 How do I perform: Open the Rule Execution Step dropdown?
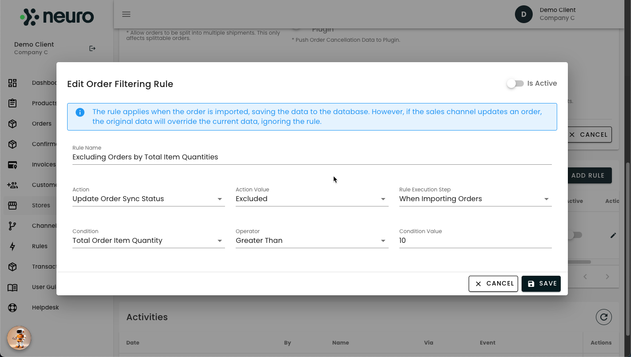click(x=475, y=199)
